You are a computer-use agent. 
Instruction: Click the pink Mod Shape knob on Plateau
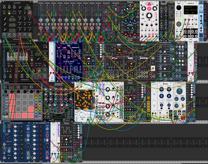130,35
